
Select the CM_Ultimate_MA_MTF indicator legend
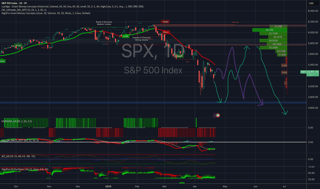coord(24,10)
